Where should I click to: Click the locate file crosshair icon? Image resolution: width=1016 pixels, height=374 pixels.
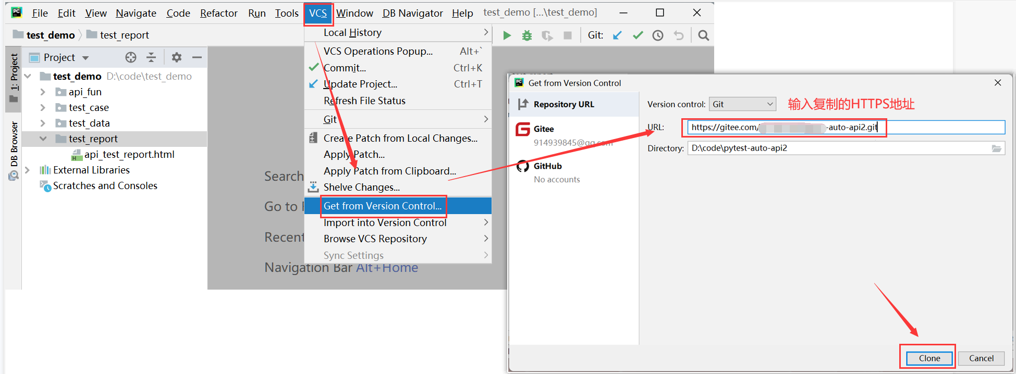click(131, 57)
